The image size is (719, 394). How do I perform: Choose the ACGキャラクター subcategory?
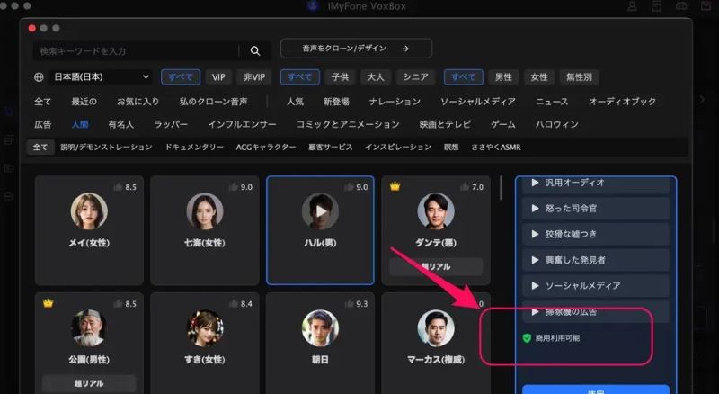(266, 148)
